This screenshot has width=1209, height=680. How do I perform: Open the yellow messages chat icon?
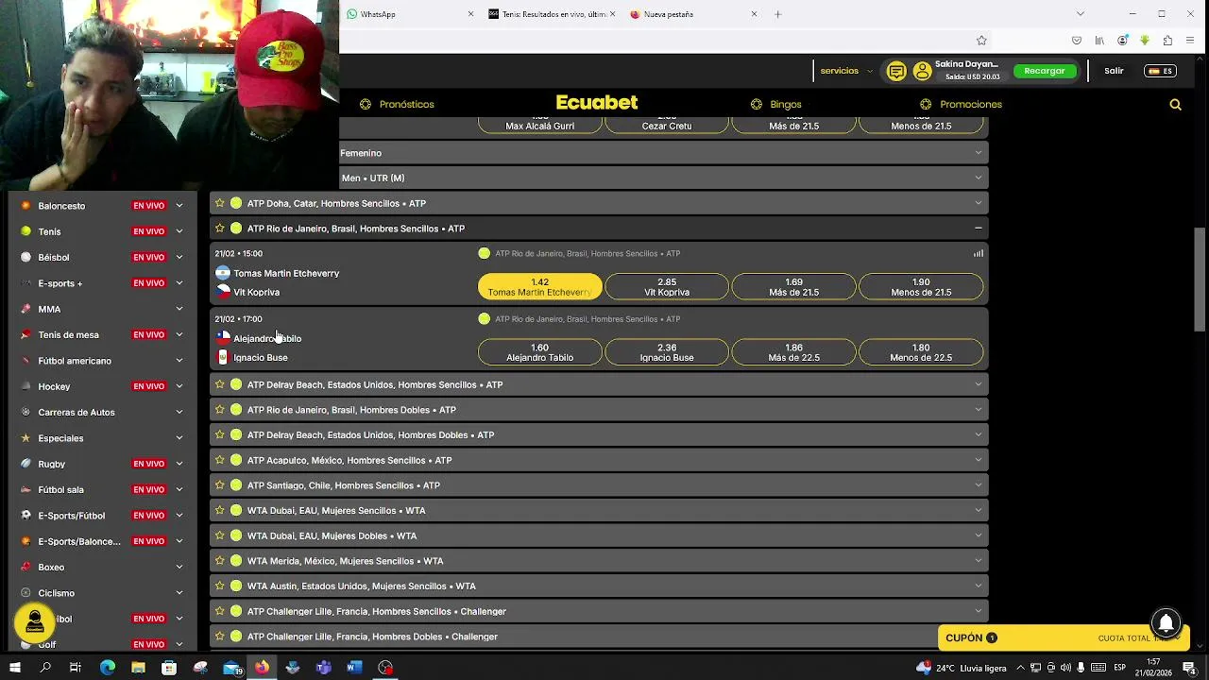pyautogui.click(x=896, y=71)
